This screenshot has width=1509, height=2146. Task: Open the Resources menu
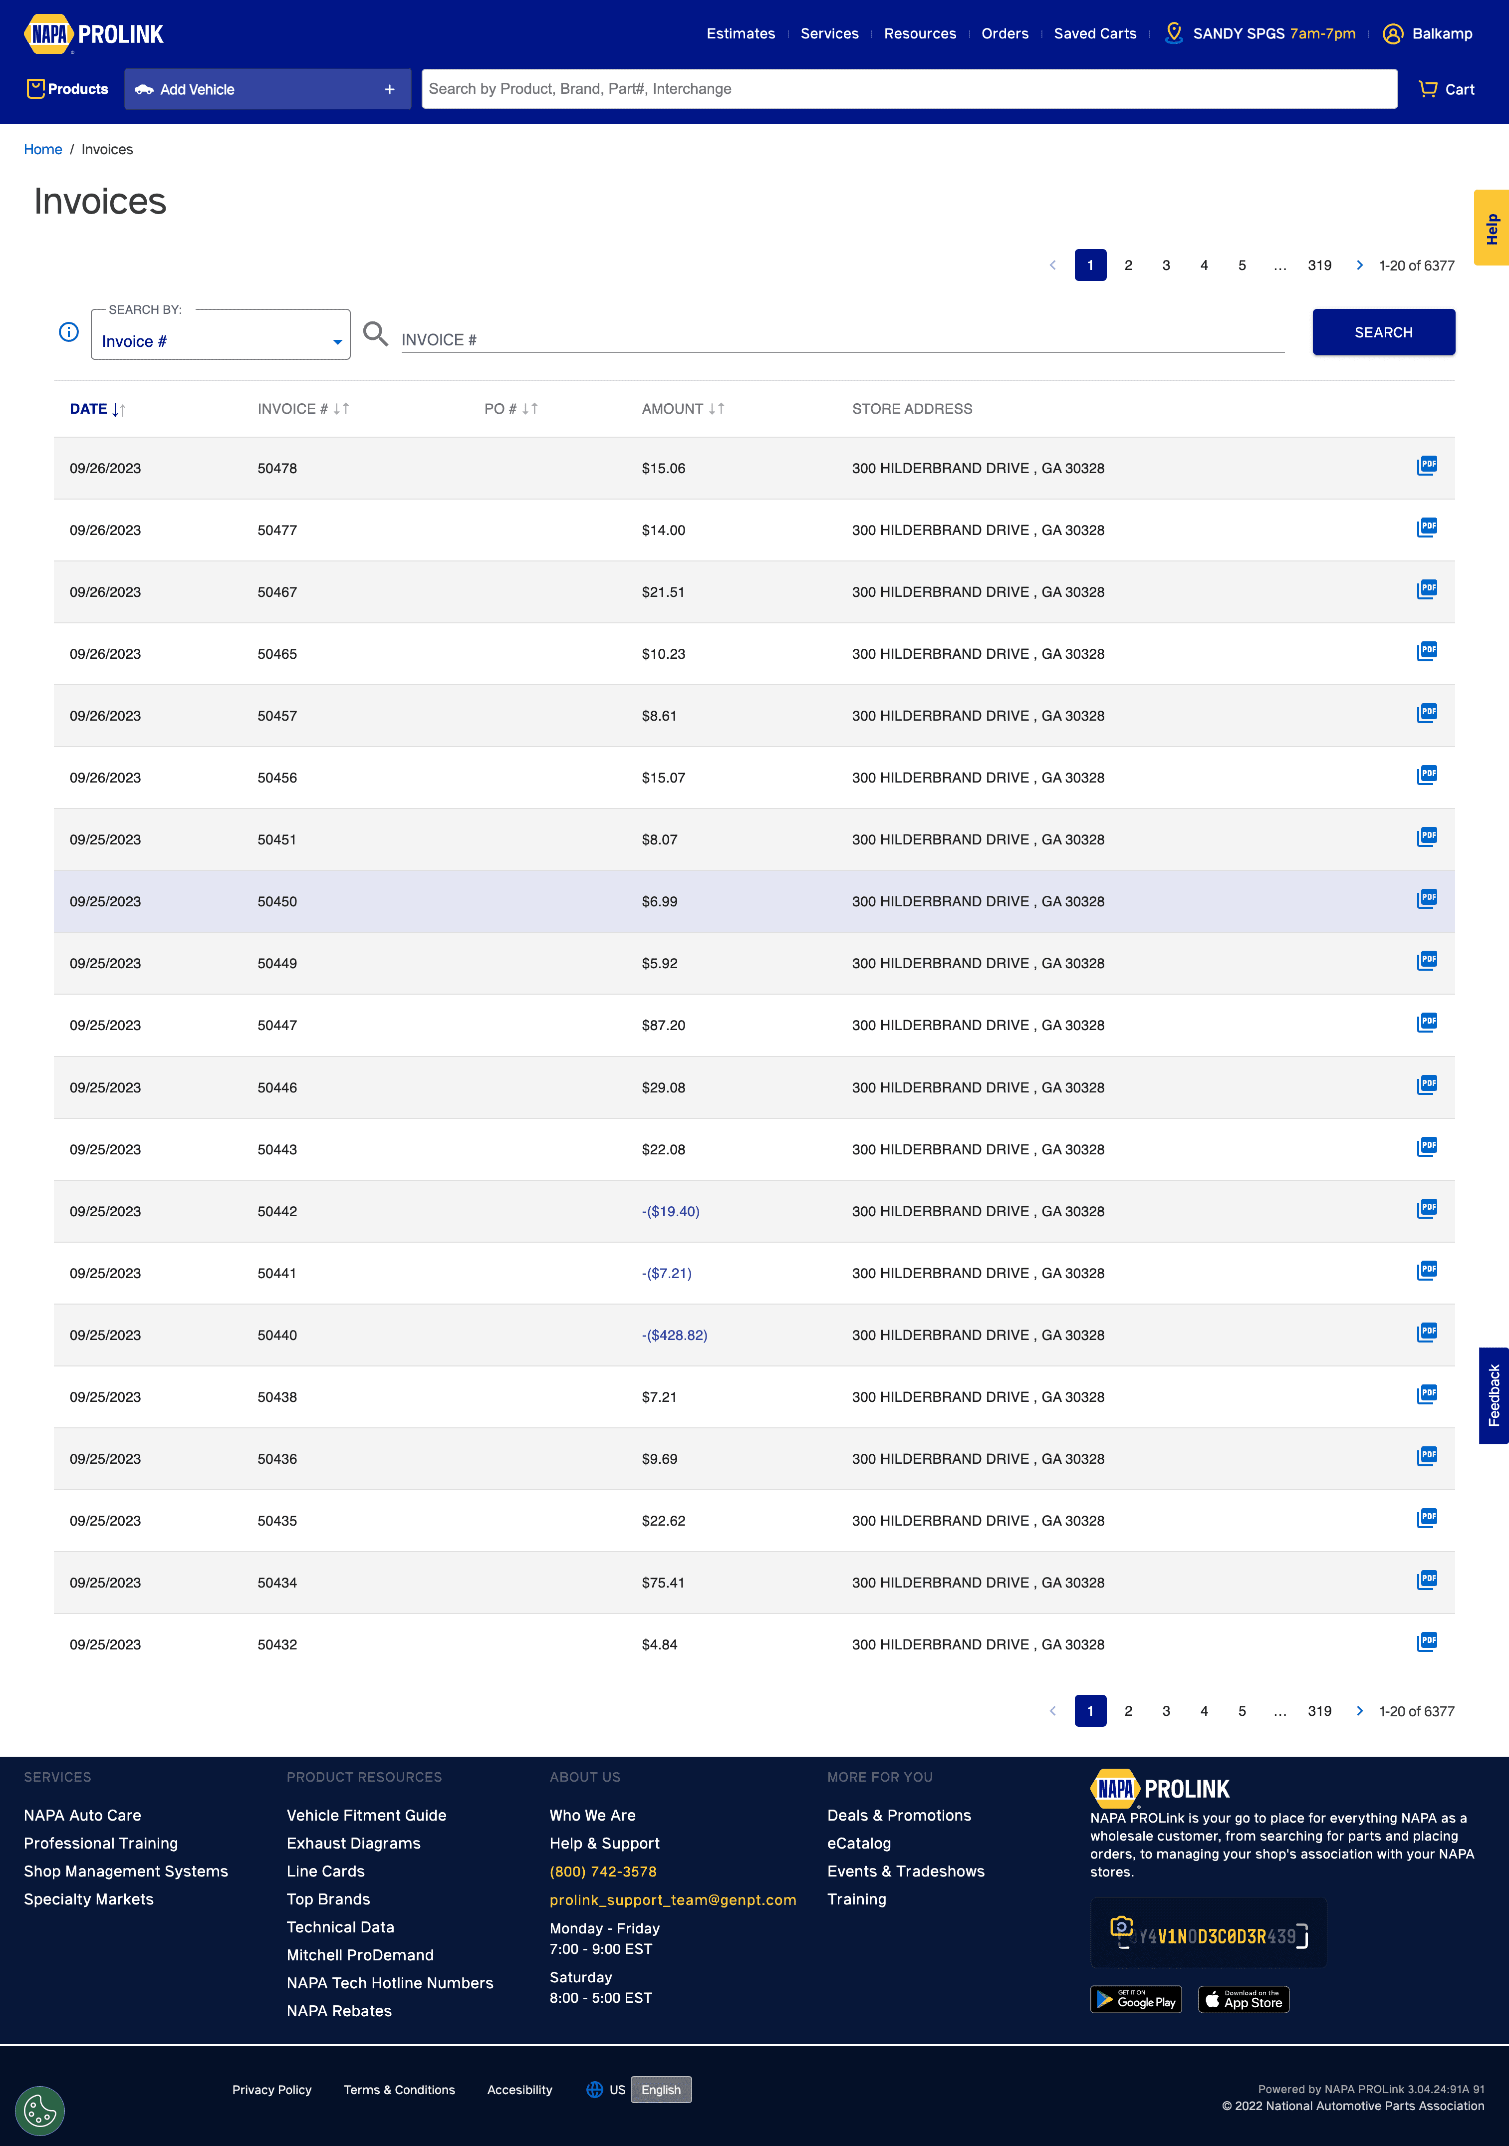coord(919,33)
